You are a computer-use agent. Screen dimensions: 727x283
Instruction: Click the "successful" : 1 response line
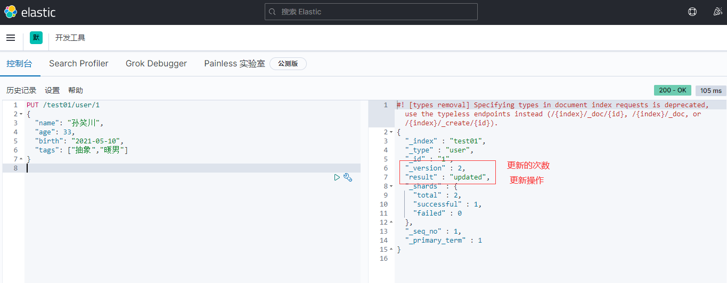coord(448,204)
